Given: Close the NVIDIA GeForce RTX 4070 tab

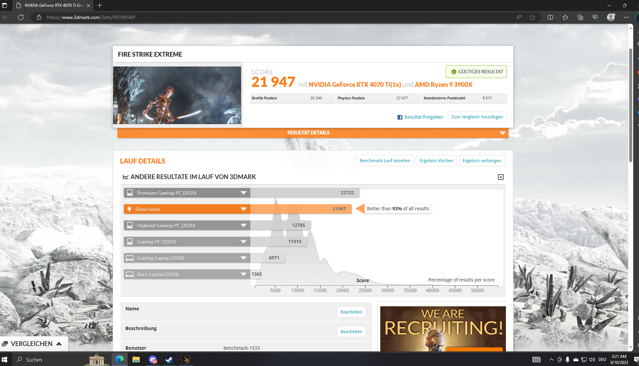Looking at the screenshot, I should click(x=88, y=5).
